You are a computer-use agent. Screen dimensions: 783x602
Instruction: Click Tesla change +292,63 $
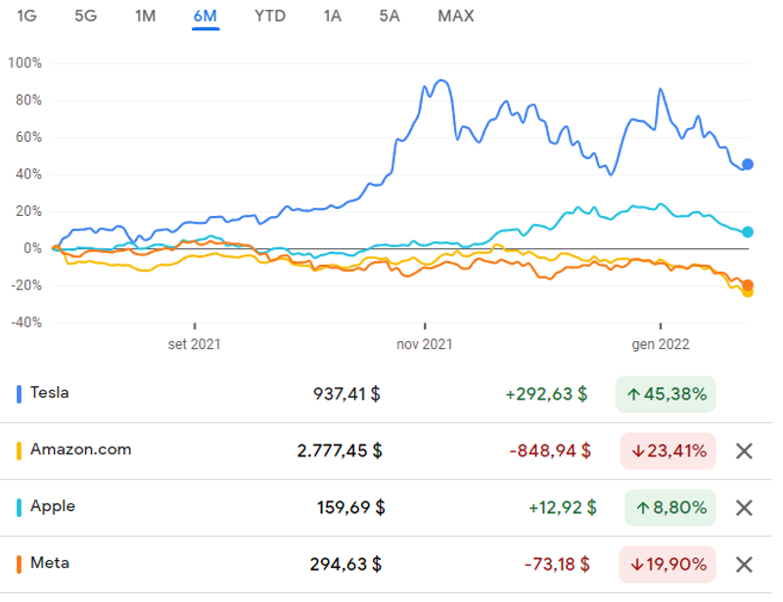coord(546,394)
